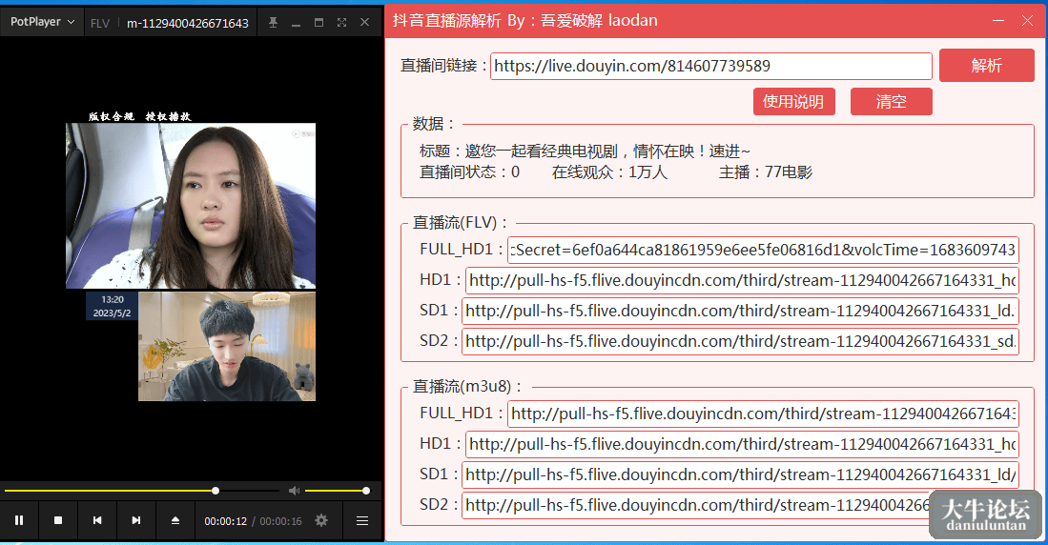
Task: Click the 解析 button
Action: coord(987,66)
